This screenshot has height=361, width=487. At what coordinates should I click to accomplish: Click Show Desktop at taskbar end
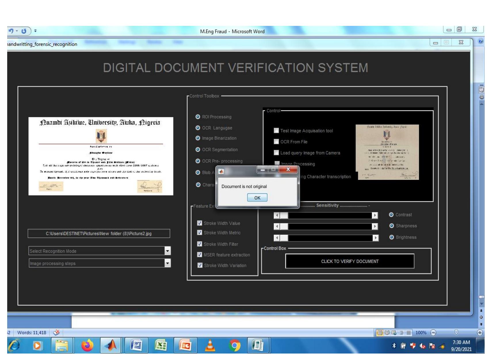480,345
